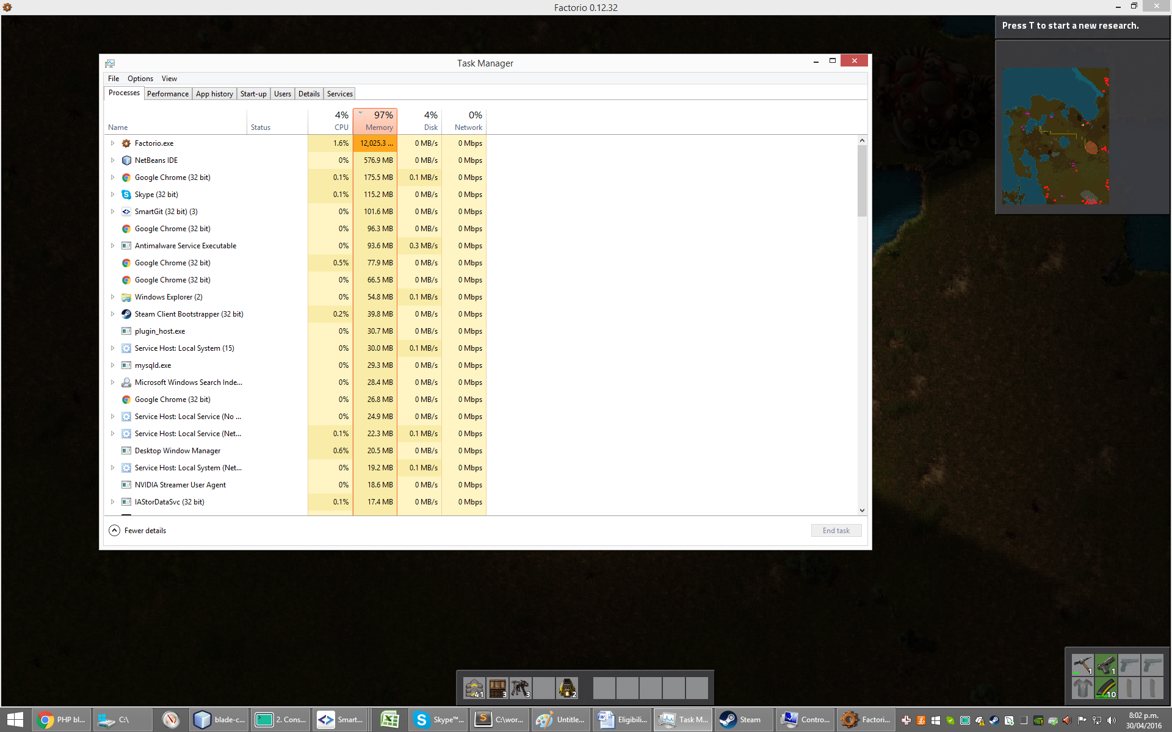Click the armor slot in Factorio
Image resolution: width=1172 pixels, height=732 pixels.
pos(1083,688)
